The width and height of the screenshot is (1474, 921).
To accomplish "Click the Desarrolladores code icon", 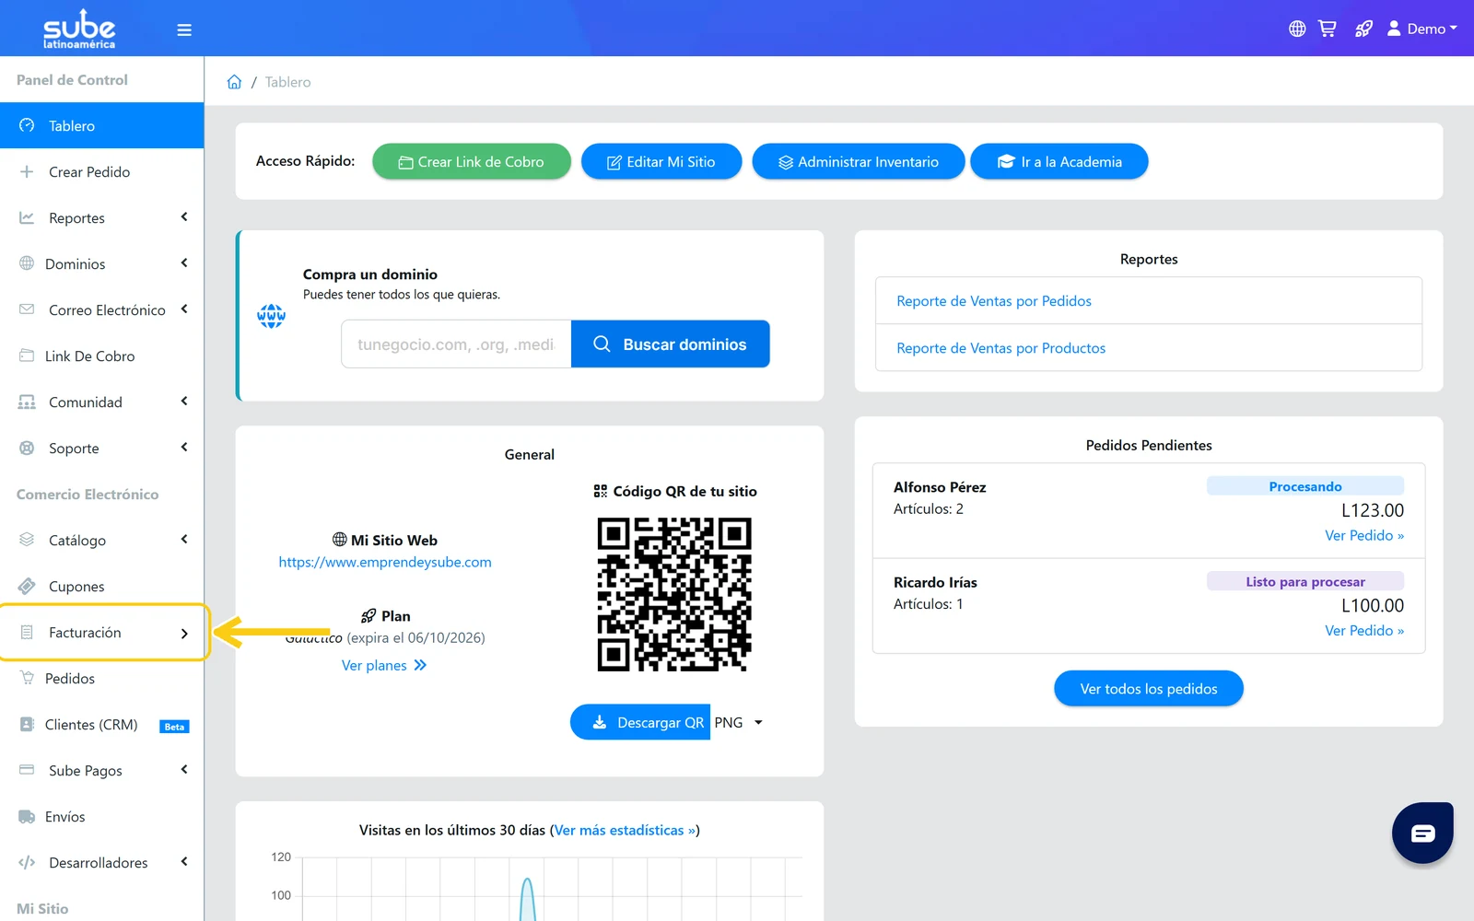I will click(x=27, y=862).
